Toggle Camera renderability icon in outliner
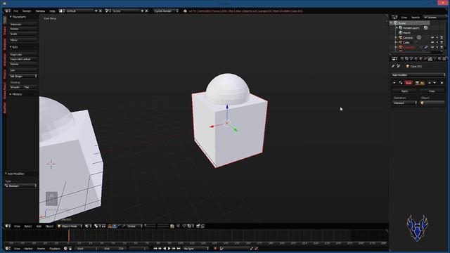Screen dimensions: 450x253 442,37
